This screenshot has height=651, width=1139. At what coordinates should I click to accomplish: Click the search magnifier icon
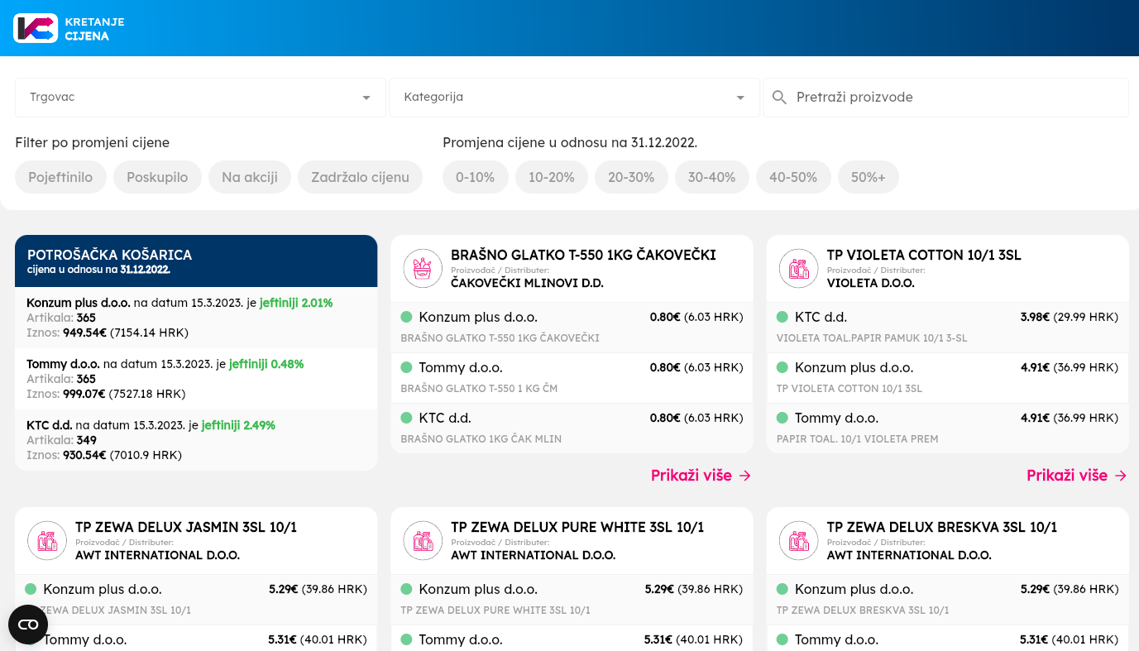[x=779, y=98]
